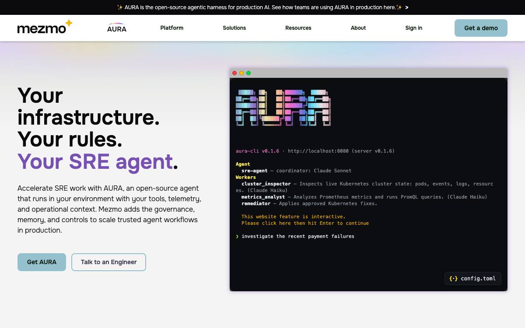Viewport: 525px width, 328px height.
Task: Open the Resources menu
Action: (x=298, y=28)
